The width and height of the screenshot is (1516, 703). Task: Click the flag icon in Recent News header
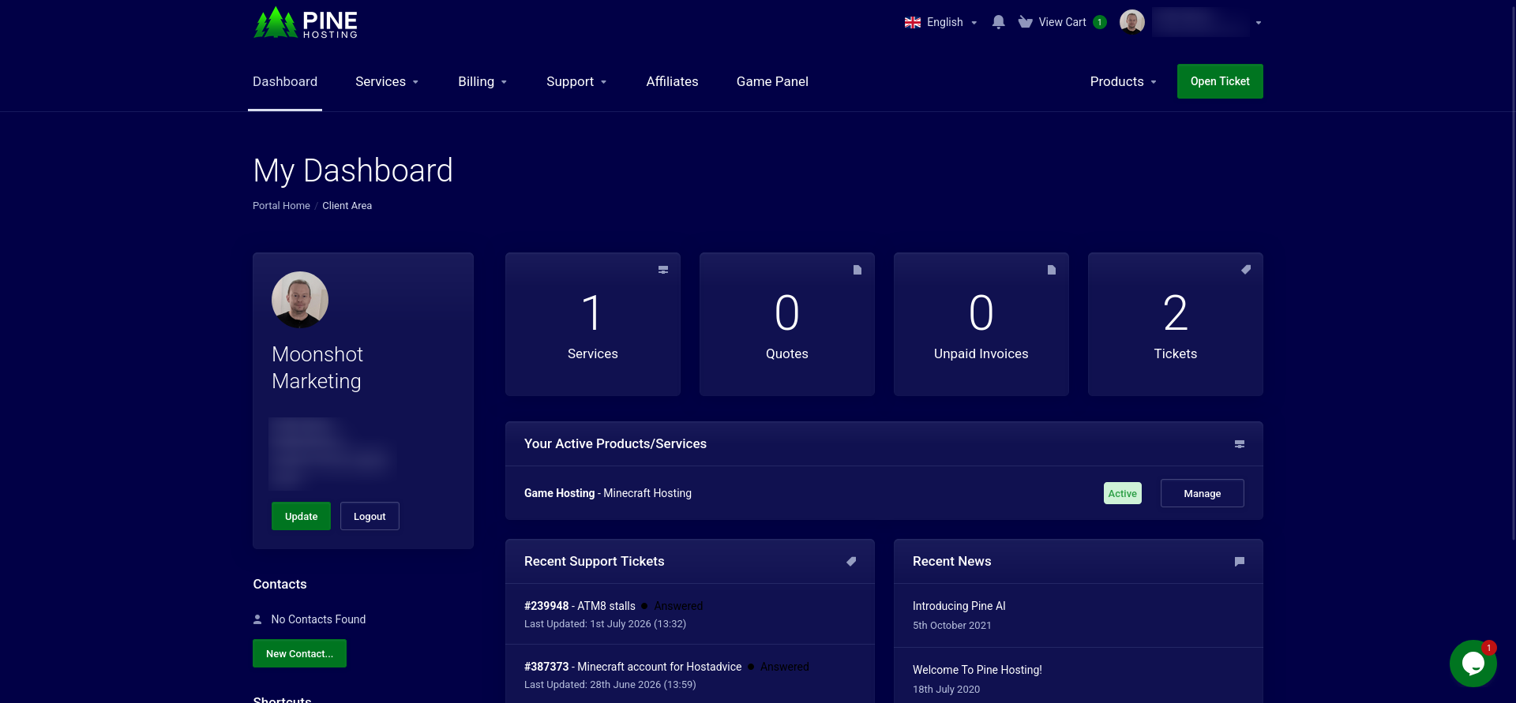1240,562
